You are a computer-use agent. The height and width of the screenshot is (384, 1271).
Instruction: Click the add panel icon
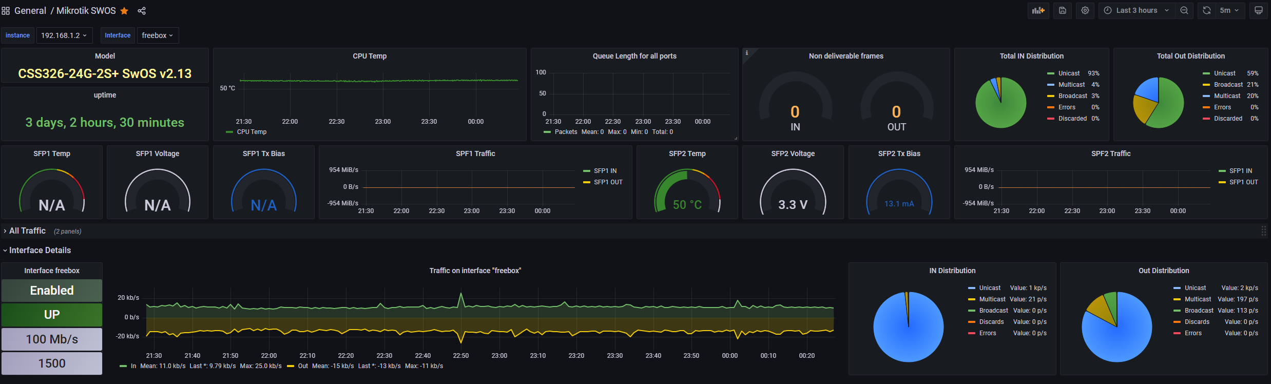click(1038, 10)
